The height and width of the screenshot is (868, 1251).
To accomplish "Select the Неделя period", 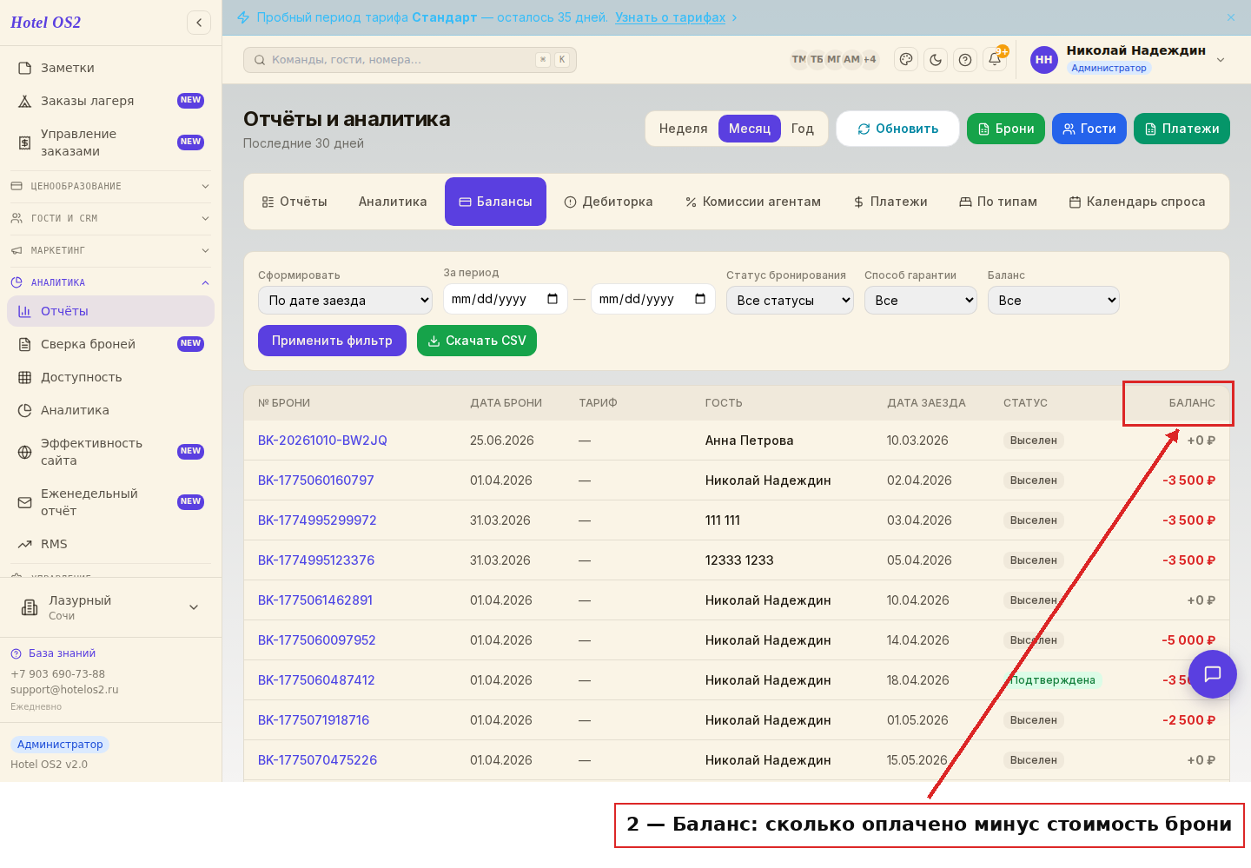I will [x=683, y=129].
